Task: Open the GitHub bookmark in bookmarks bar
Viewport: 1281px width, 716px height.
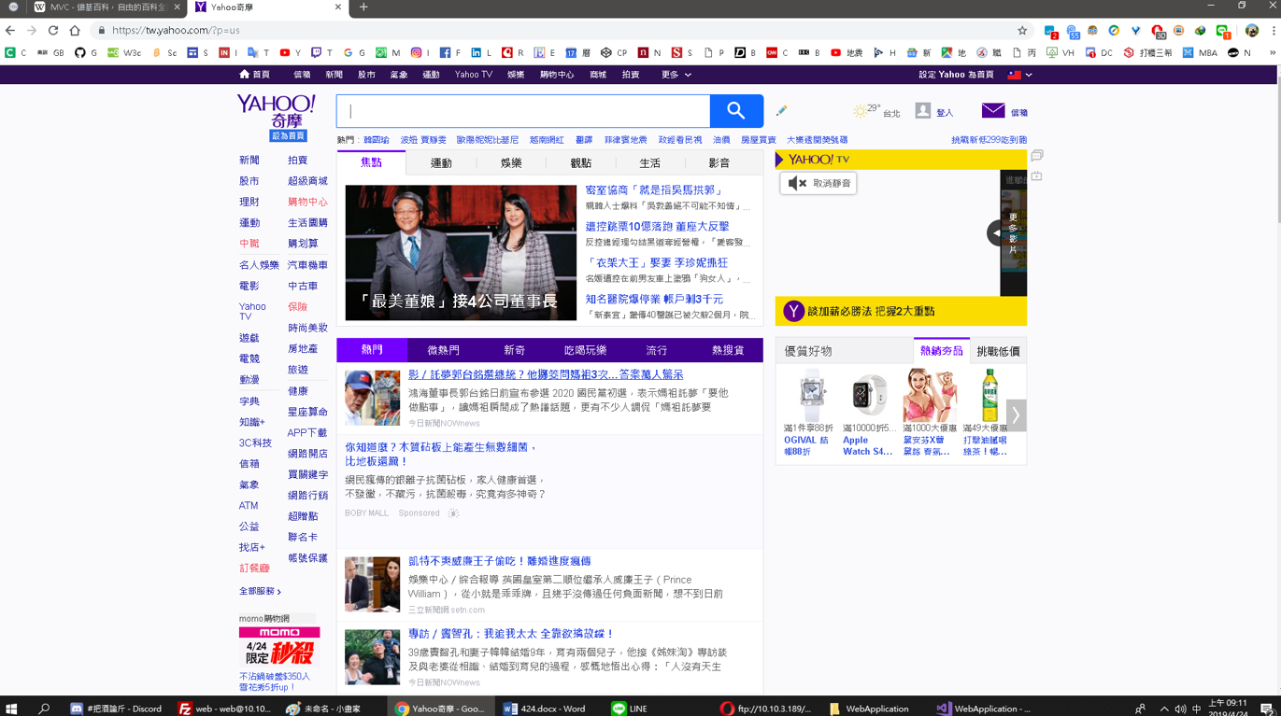Action: [x=85, y=52]
